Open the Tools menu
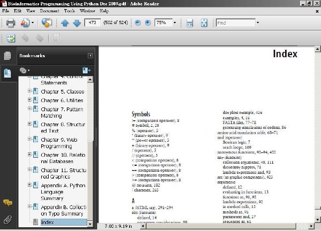 [70, 11]
